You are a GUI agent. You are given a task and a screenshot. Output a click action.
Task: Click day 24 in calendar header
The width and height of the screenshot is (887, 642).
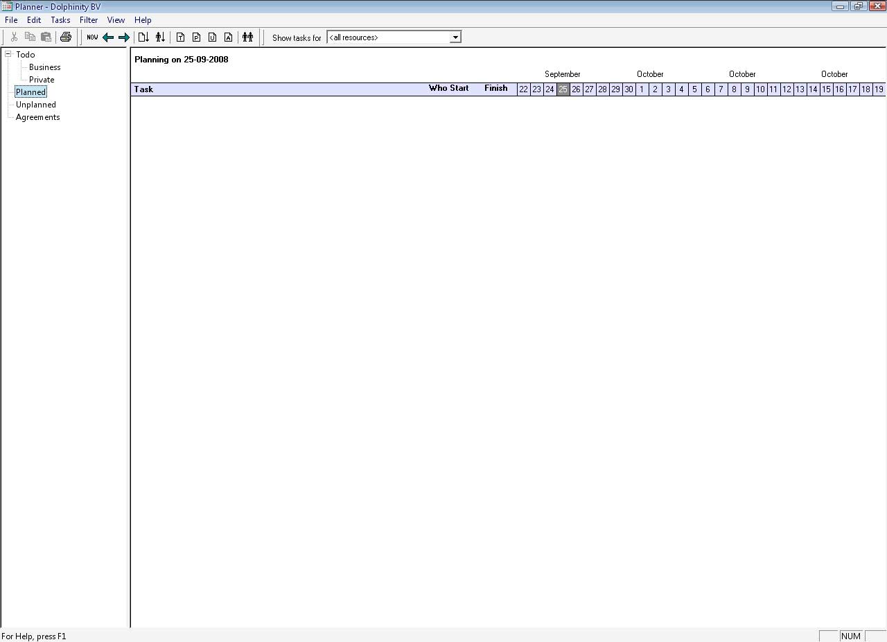550,89
